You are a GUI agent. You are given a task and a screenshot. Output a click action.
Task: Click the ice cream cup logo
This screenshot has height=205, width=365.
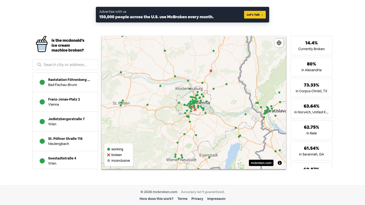tap(42, 44)
